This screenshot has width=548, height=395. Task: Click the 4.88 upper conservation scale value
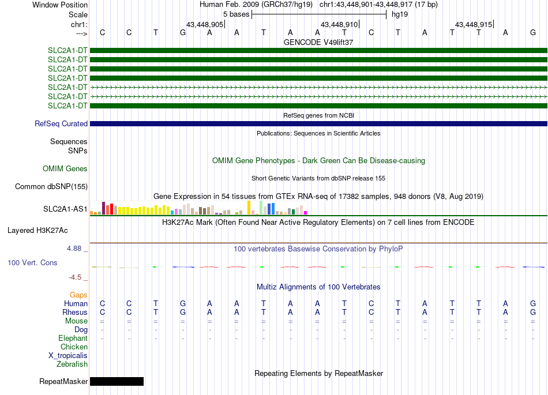(74, 249)
